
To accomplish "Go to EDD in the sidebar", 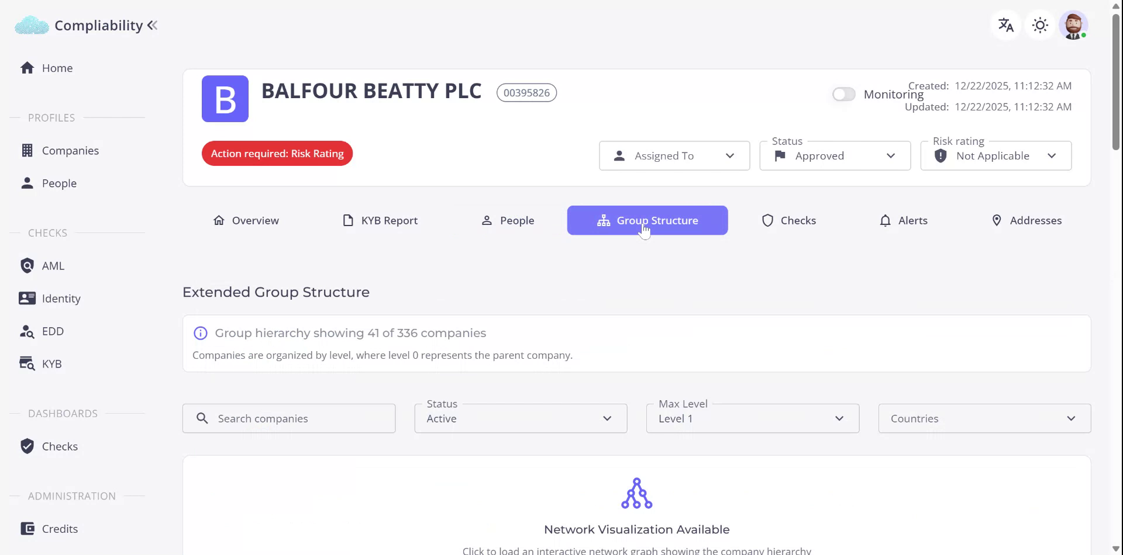I will coord(53,331).
